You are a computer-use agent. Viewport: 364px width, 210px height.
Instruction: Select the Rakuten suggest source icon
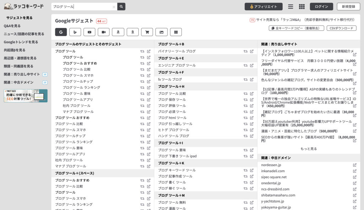tap(132, 32)
